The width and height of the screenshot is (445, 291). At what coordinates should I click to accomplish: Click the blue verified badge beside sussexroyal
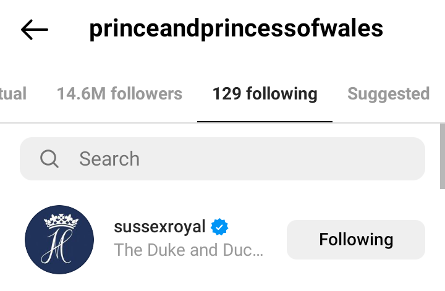pos(219,227)
